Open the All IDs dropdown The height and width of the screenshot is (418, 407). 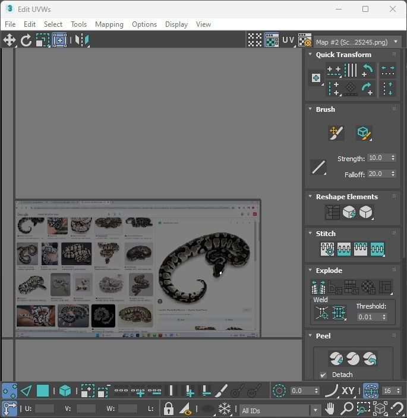280,410
